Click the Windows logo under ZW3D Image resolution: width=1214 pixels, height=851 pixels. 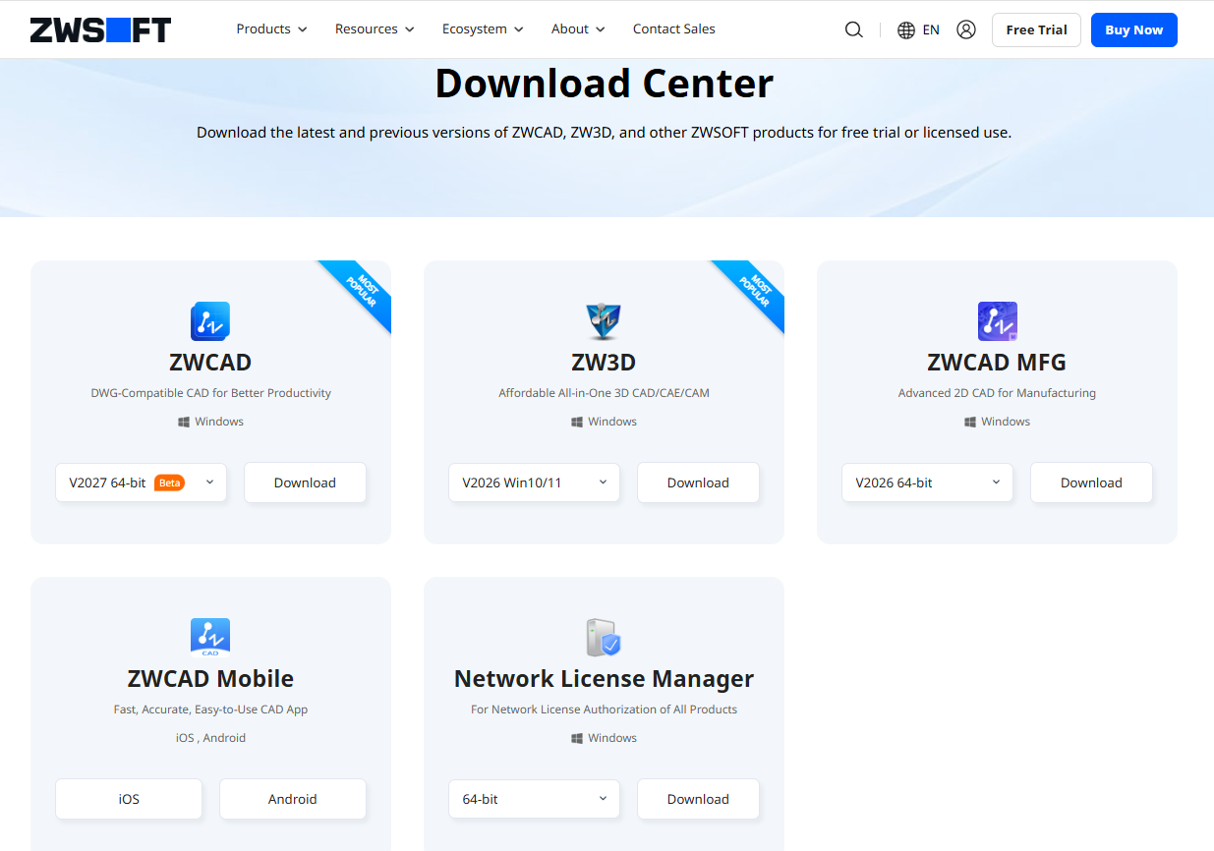[577, 422]
